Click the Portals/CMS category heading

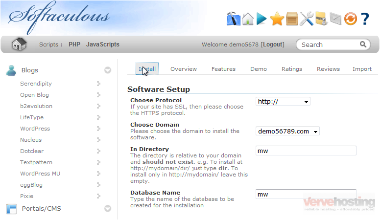pos(42,209)
